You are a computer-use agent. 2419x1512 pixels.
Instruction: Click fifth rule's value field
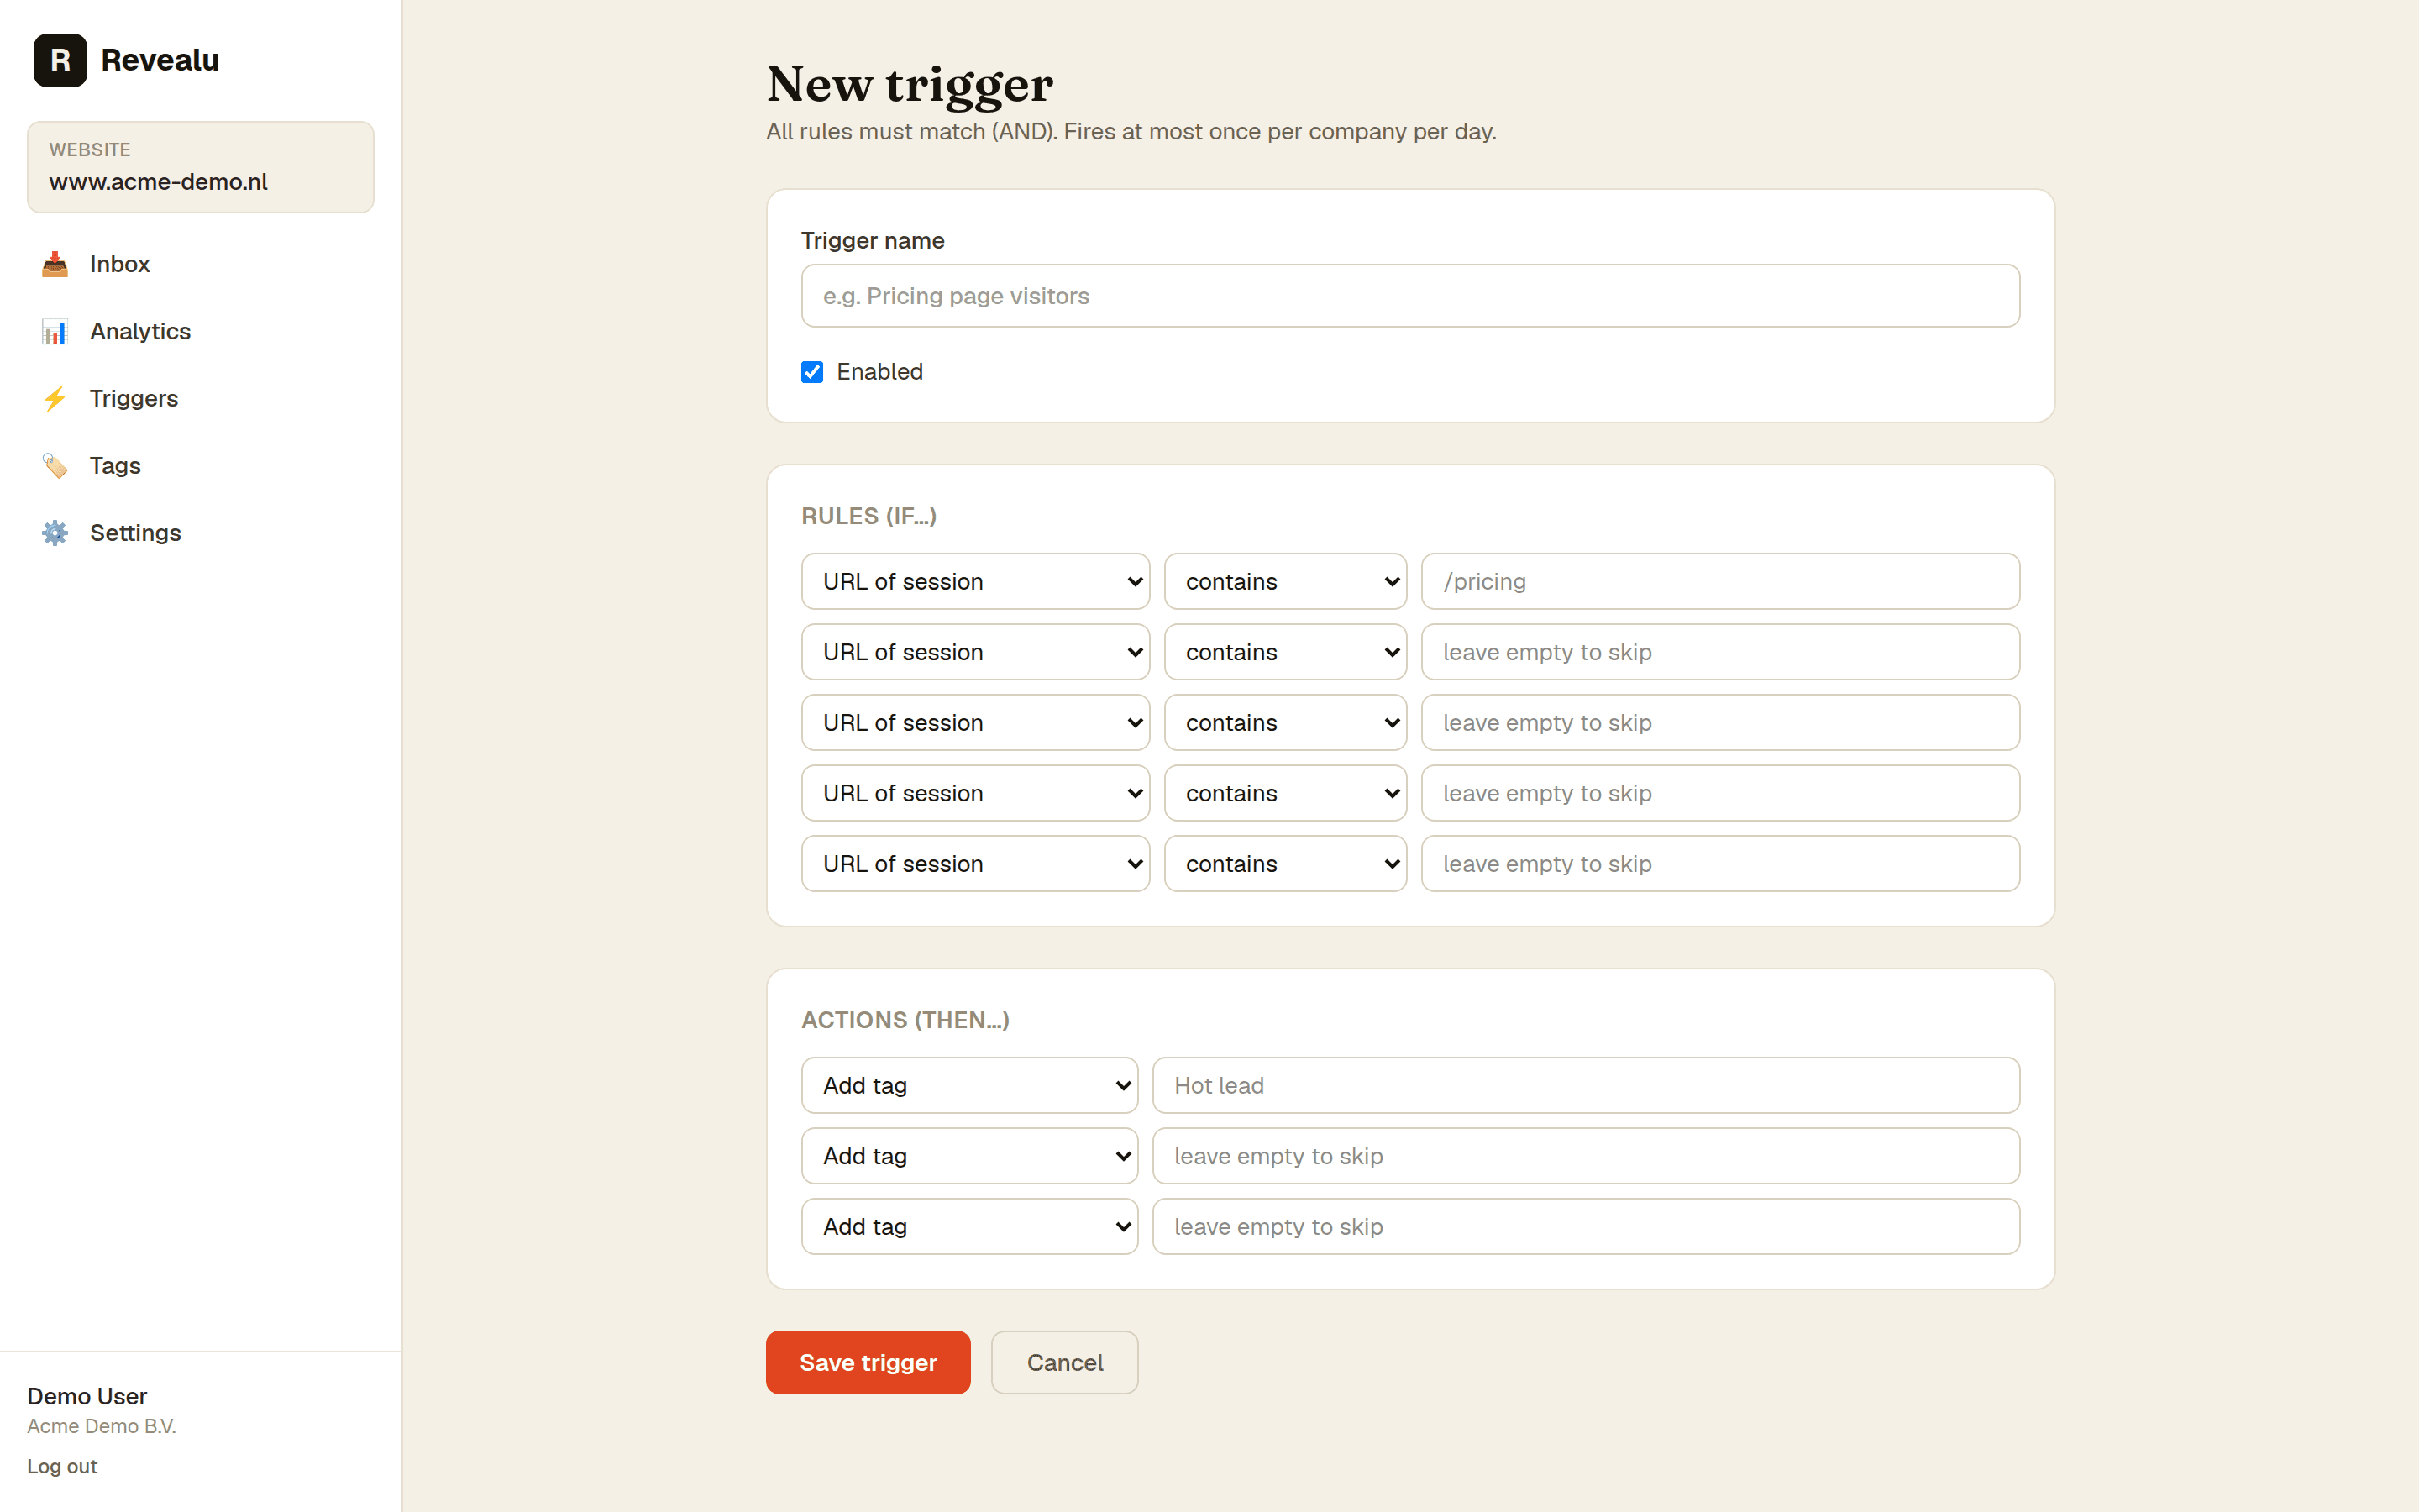point(1720,863)
